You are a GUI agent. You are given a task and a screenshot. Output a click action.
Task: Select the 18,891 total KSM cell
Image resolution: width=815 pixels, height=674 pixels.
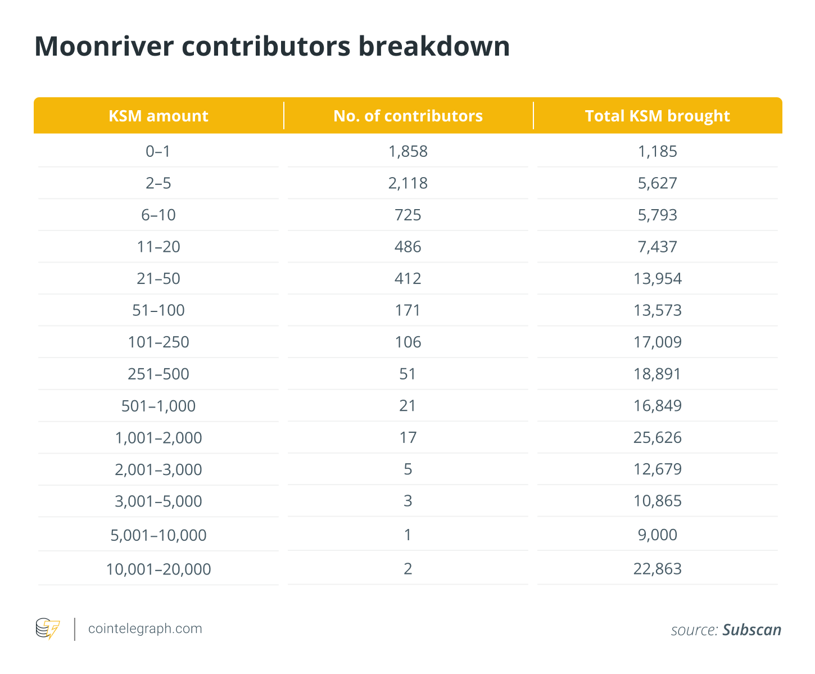657,374
